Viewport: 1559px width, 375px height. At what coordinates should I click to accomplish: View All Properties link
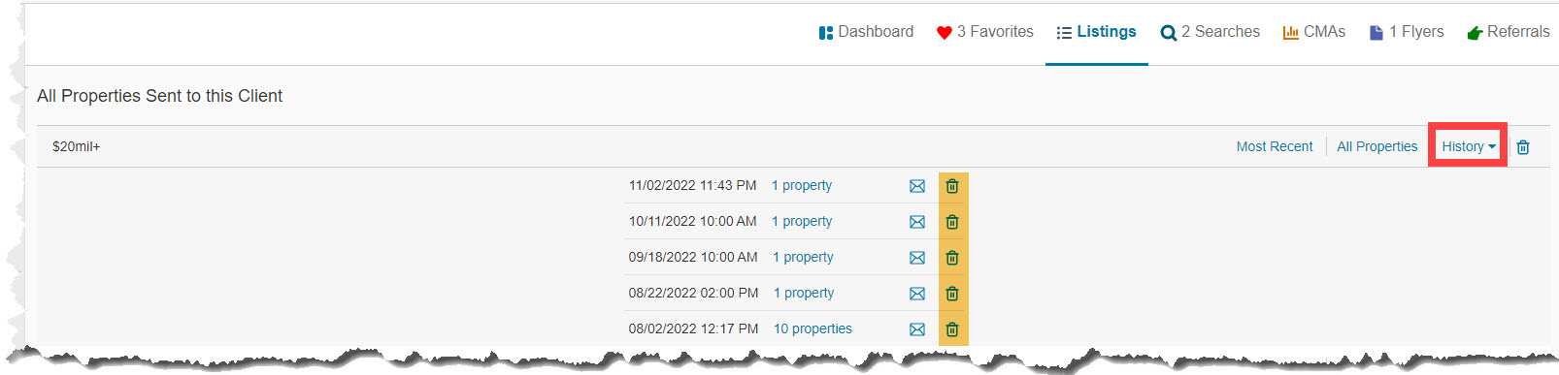(x=1377, y=146)
